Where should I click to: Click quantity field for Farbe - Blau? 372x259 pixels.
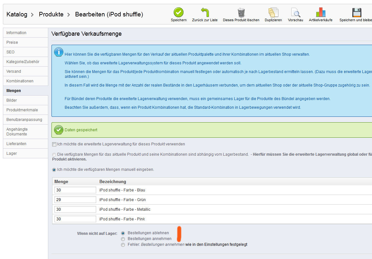[75, 190]
